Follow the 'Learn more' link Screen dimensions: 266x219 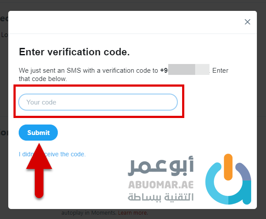[133, 213]
